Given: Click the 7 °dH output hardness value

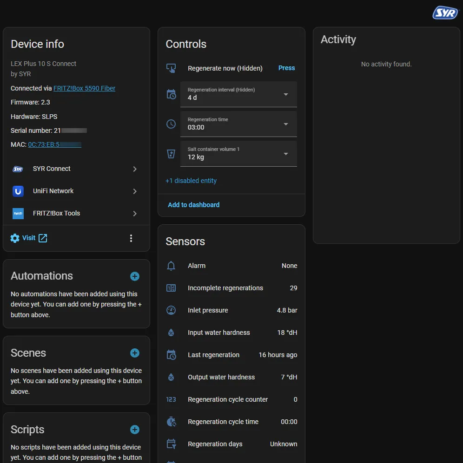Looking at the screenshot, I should click(x=289, y=377).
